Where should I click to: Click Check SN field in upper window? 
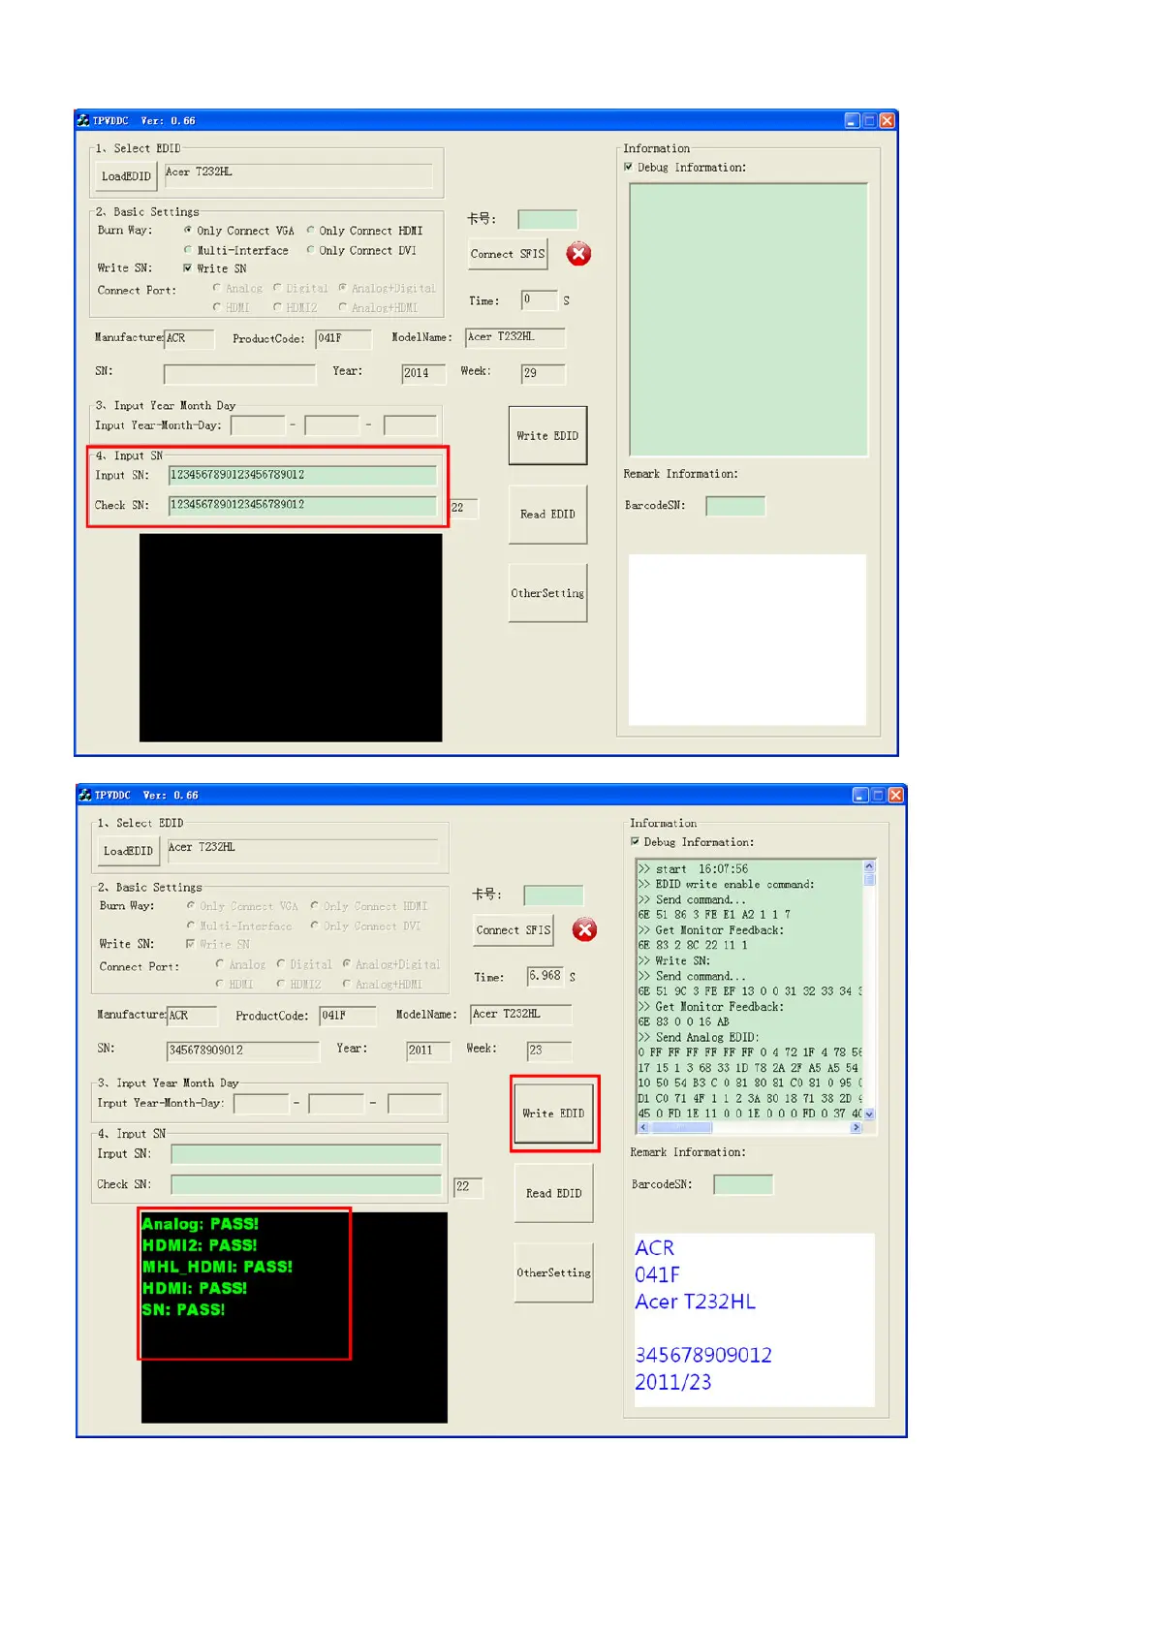pos(302,505)
